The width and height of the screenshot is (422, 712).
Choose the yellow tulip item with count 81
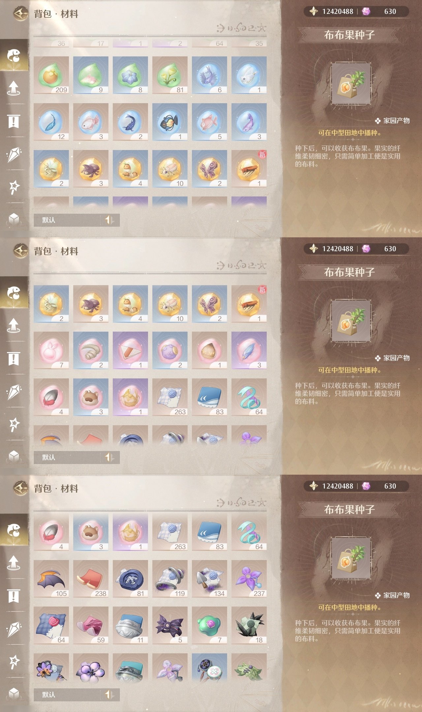click(170, 75)
